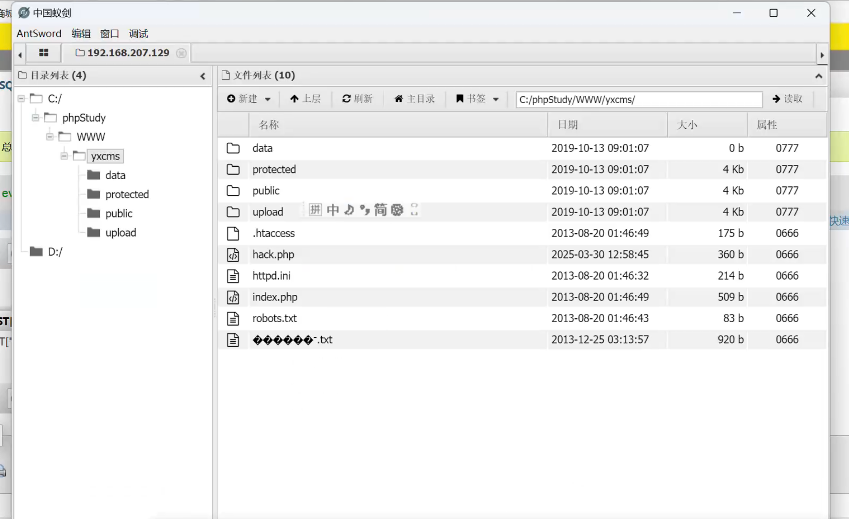Click the path input field
Image resolution: width=849 pixels, height=519 pixels.
point(639,100)
